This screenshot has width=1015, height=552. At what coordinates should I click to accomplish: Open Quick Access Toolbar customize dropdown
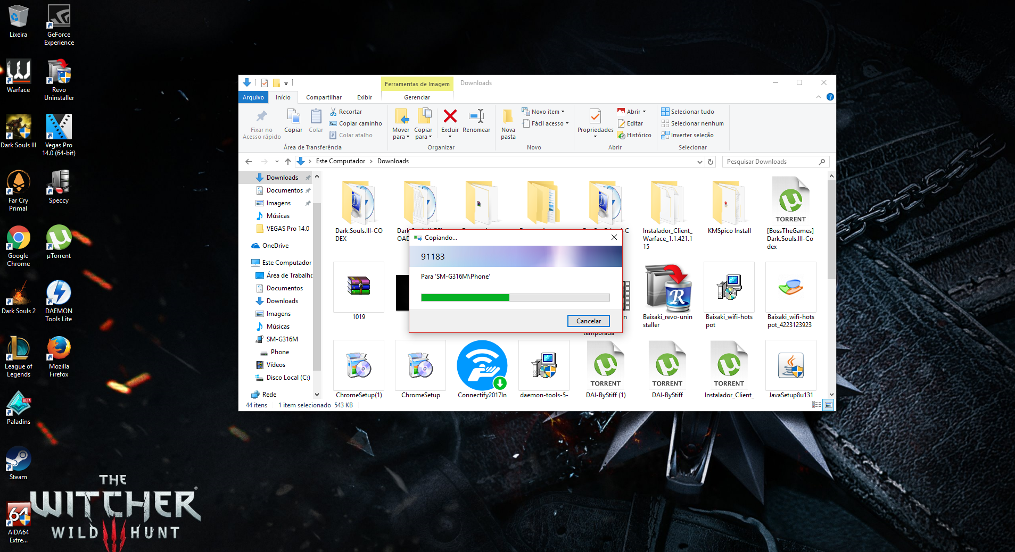[x=286, y=83]
